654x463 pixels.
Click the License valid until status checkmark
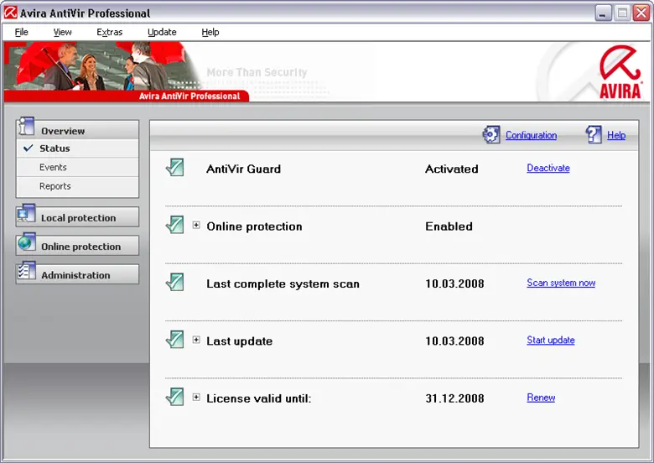[174, 398]
